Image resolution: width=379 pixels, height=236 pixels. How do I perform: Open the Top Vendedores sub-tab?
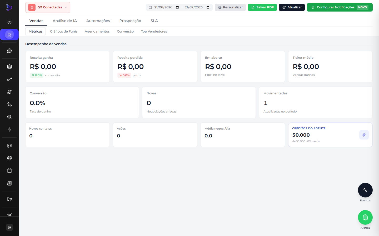pyautogui.click(x=154, y=31)
